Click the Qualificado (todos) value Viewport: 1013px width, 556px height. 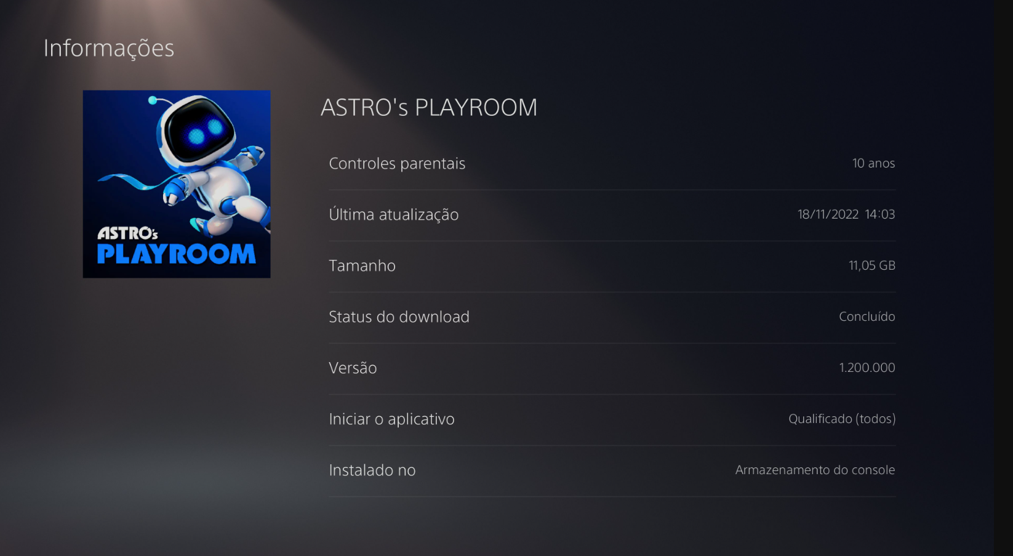click(x=842, y=419)
